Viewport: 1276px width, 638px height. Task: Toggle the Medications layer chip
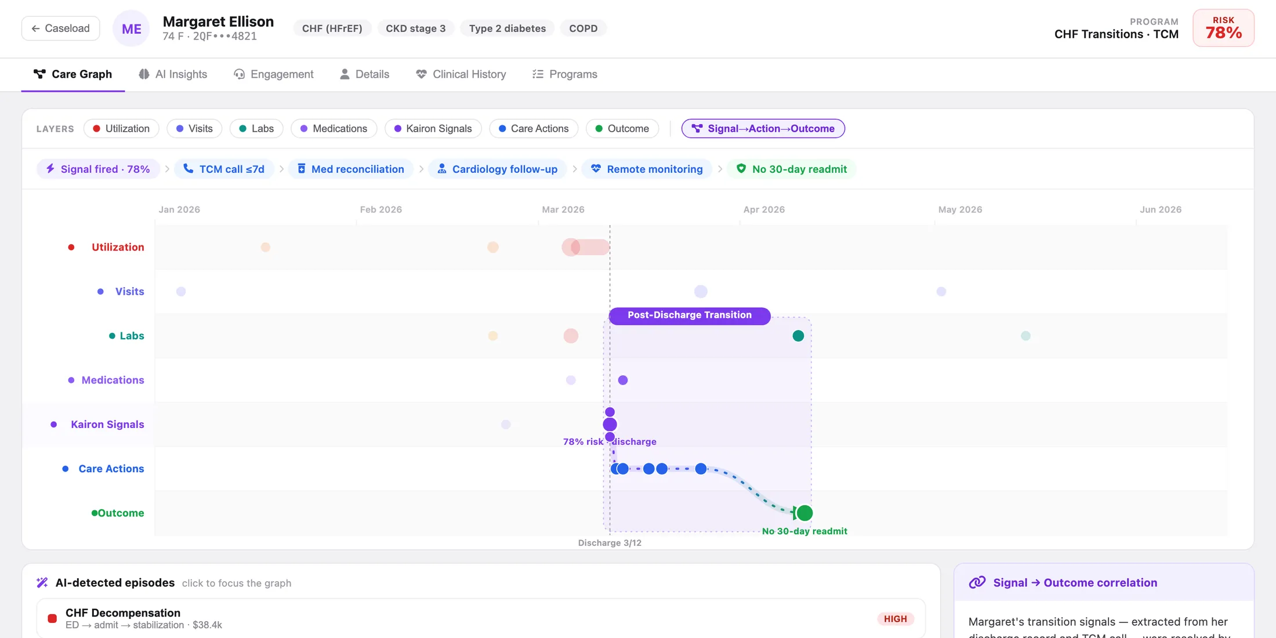(333, 128)
